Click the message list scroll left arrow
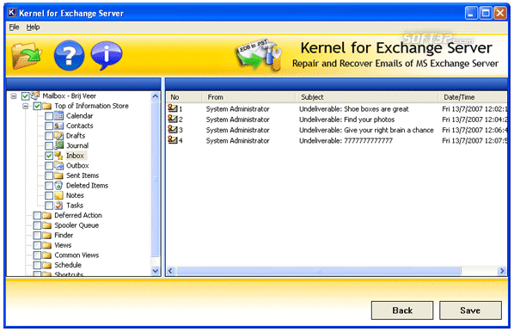The image size is (514, 332). [170, 271]
